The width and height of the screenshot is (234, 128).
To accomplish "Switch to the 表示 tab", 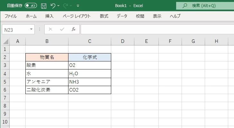I will 157,16.
